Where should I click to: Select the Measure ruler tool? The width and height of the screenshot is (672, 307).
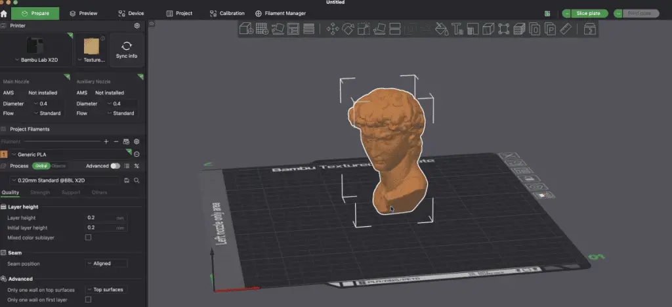pyautogui.click(x=566, y=29)
